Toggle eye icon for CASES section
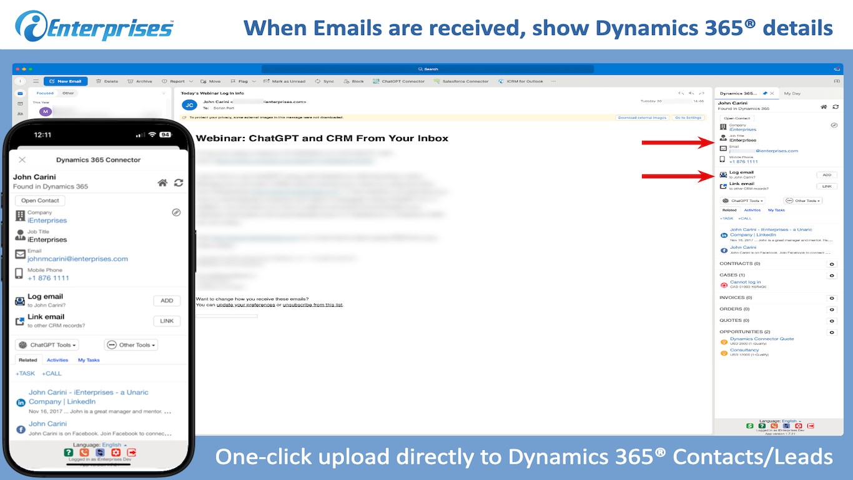This screenshot has height=480, width=853. pos(832,275)
